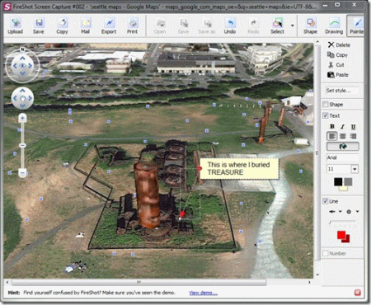Open the View demo link
The image size is (371, 305).
[x=203, y=293]
